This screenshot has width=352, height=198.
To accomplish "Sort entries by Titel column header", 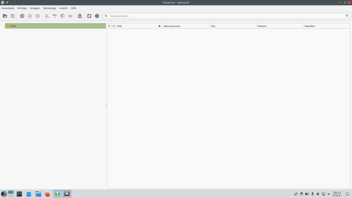I will point(137,26).
